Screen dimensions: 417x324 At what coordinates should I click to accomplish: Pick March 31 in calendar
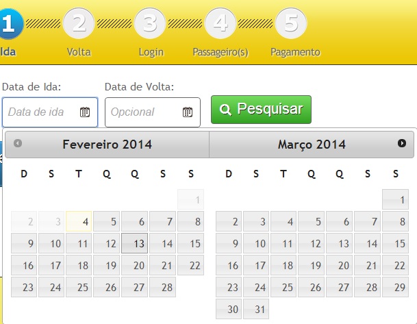(x=256, y=309)
